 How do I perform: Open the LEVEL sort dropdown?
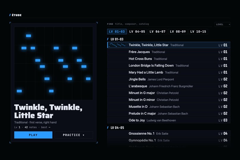click(222, 24)
